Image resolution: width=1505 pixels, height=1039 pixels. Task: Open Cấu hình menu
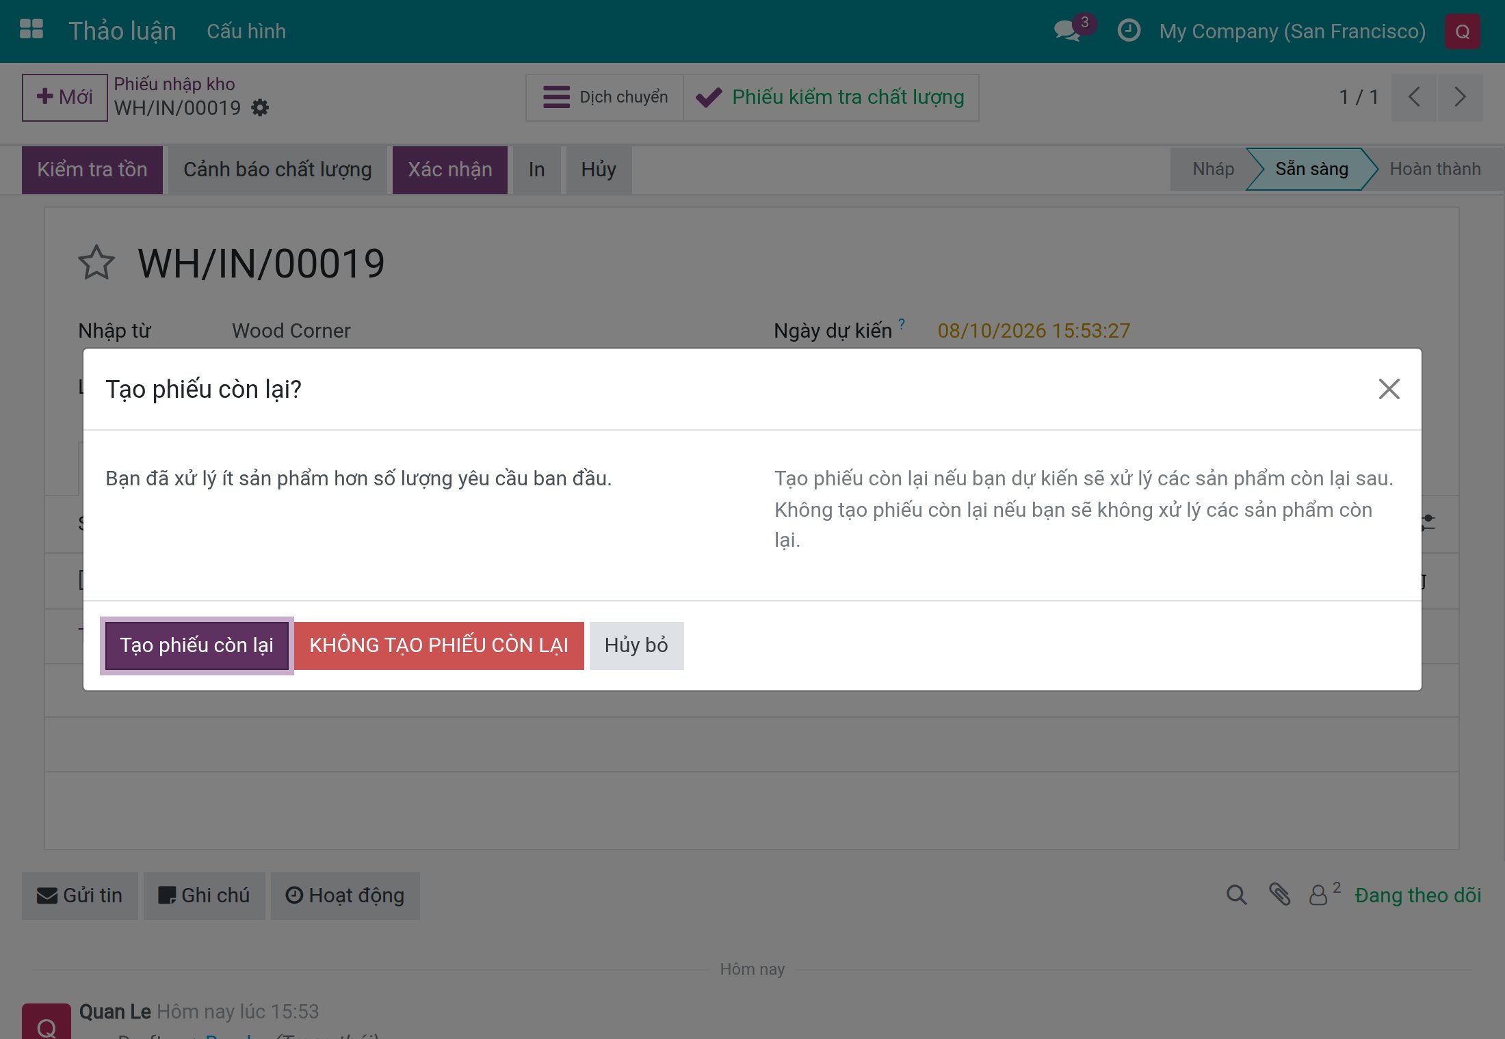(246, 31)
